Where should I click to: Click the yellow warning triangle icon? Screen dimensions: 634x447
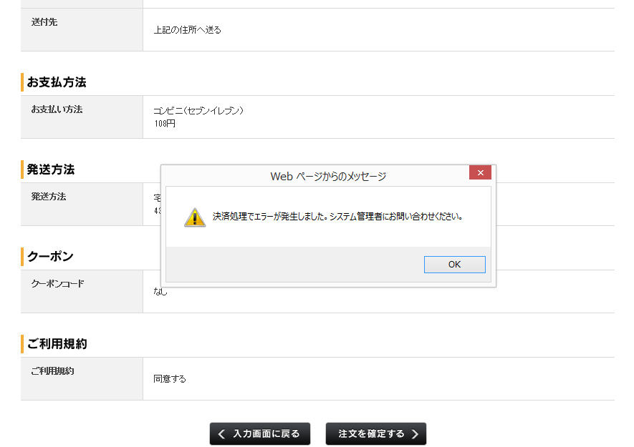click(x=194, y=217)
